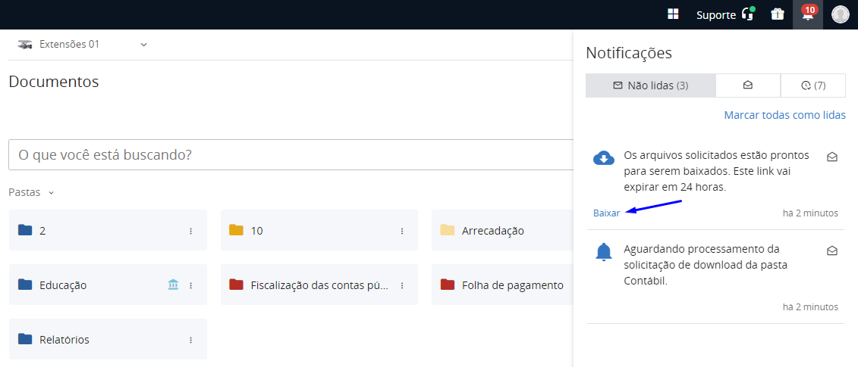Click Marcar todas como lidas
This screenshot has height=367, width=858.
pyautogui.click(x=784, y=115)
